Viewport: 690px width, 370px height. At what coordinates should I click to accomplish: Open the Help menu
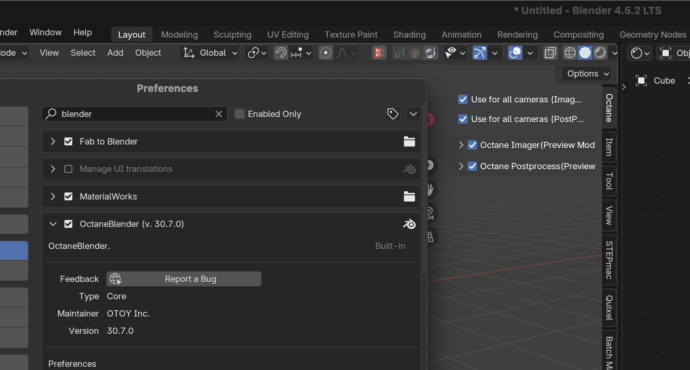[83, 32]
